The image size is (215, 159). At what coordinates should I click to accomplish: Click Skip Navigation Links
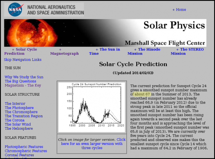tap(23, 60)
